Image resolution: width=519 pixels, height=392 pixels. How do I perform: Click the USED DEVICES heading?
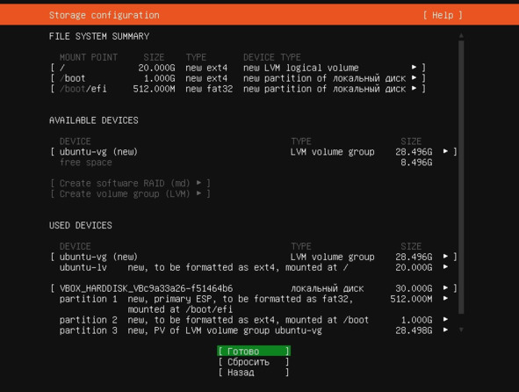tap(81, 226)
